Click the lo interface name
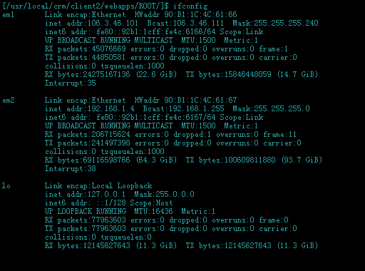Screen dimensions: 365x271 coord(6,185)
